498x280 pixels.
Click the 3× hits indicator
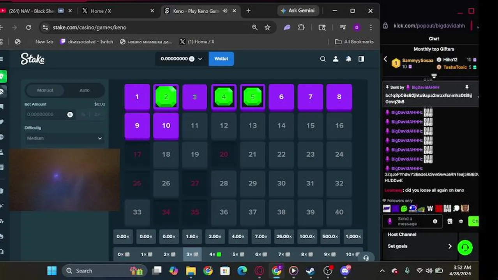192,254
